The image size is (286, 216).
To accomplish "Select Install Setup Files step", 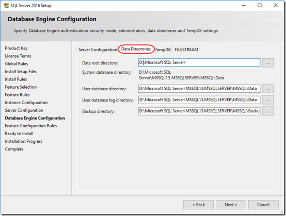I will pyautogui.click(x=21, y=71).
